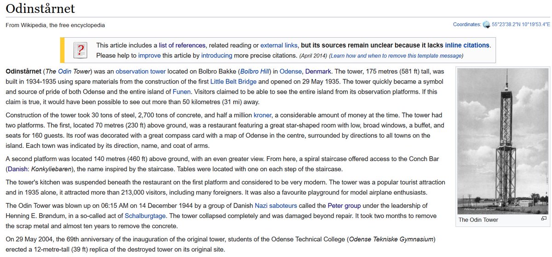The height and width of the screenshot is (257, 552).
Task: Follow the 'list of references' link
Action: [x=182, y=45]
